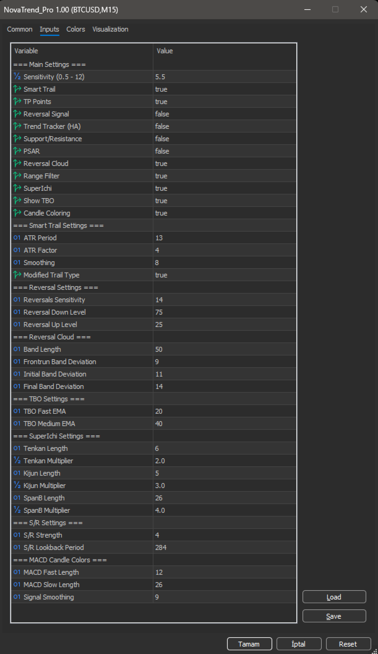Select the Reversal Up Level row label
This screenshot has width=378, height=654.
50,325
